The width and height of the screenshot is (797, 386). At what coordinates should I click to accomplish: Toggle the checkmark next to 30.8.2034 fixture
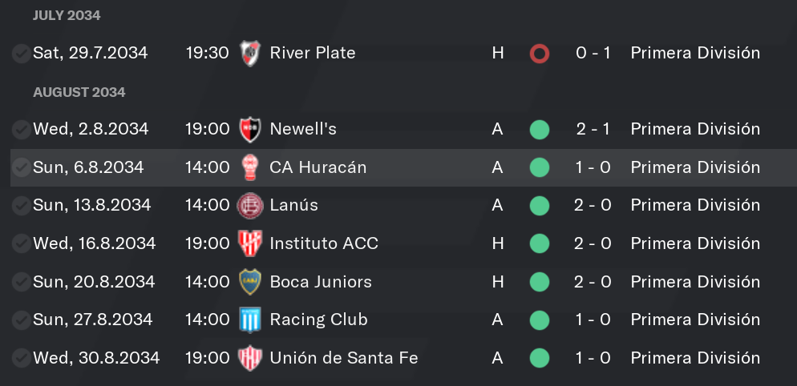pyautogui.click(x=22, y=358)
